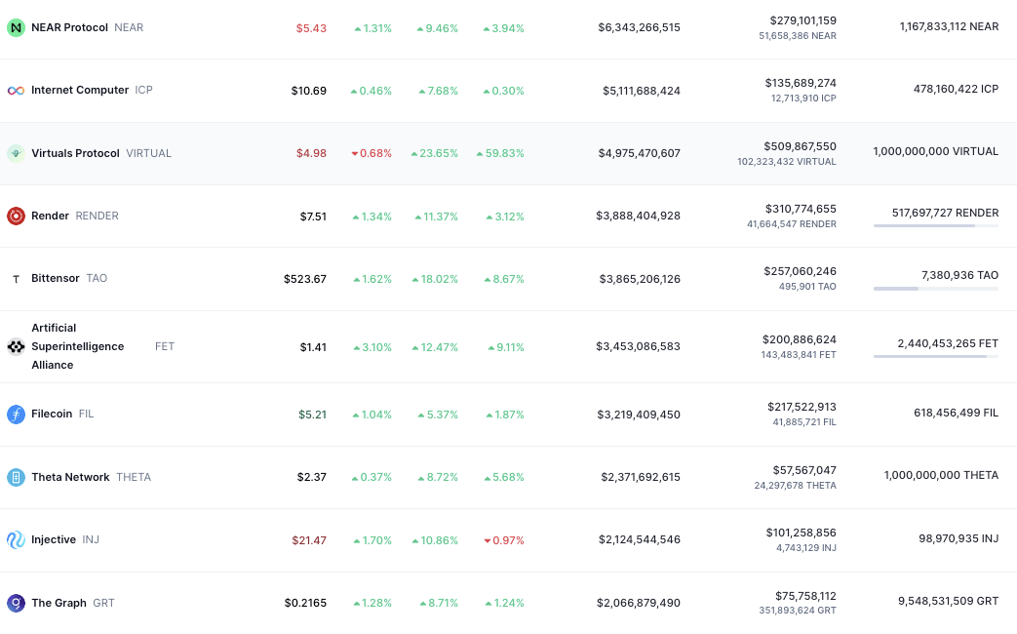1017x634 pixels.
Task: Click Virtuals market cap $4,975,470,607
Action: pyautogui.click(x=639, y=153)
